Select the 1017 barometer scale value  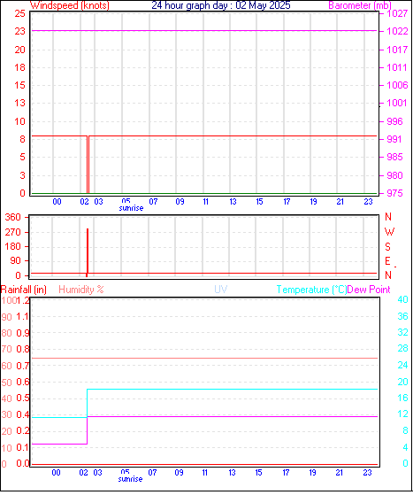pyautogui.click(x=397, y=50)
